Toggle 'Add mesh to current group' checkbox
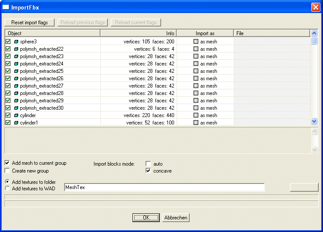This screenshot has height=232, width=323. (7, 163)
